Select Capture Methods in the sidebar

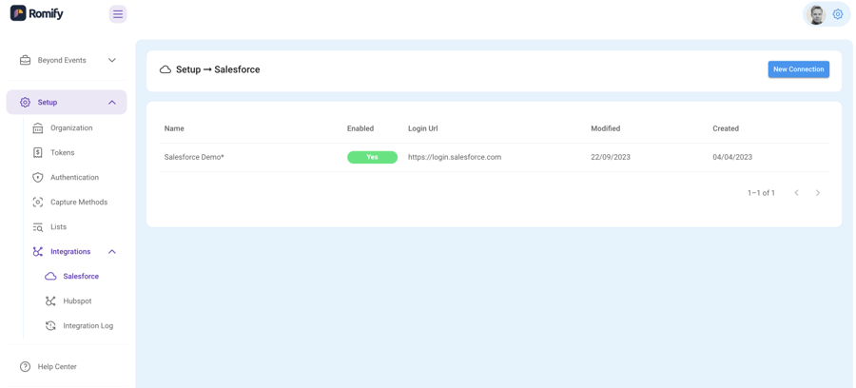click(x=78, y=202)
